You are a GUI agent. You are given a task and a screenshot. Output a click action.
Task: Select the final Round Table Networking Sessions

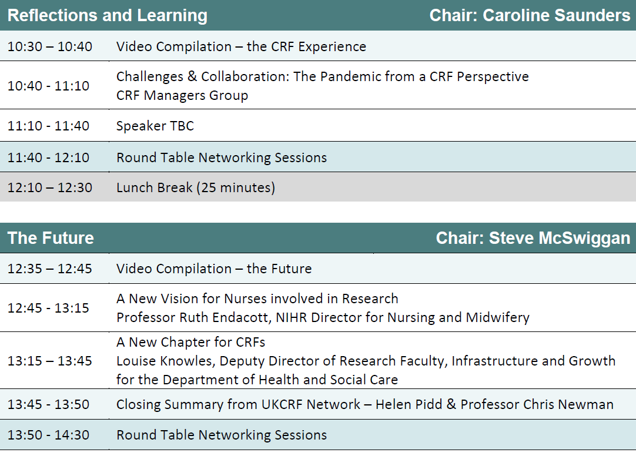pos(222,434)
